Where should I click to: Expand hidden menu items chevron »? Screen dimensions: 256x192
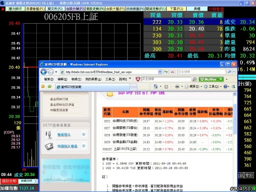click(130, 79)
